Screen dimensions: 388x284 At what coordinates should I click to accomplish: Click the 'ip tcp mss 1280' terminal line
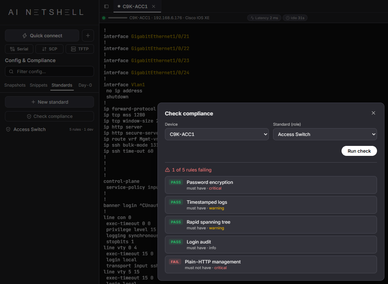(x=124, y=115)
